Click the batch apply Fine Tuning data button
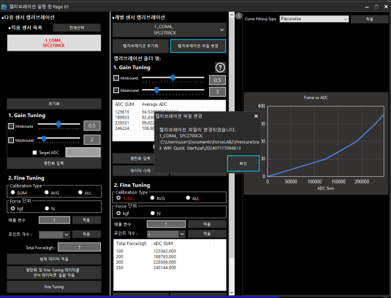Image resolution: width=391 pixels, height=298 pixels. 54,273
